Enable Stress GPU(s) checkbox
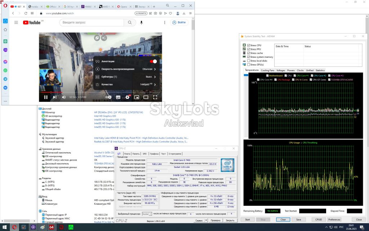The height and width of the screenshot is (231, 369). tap(249, 65)
